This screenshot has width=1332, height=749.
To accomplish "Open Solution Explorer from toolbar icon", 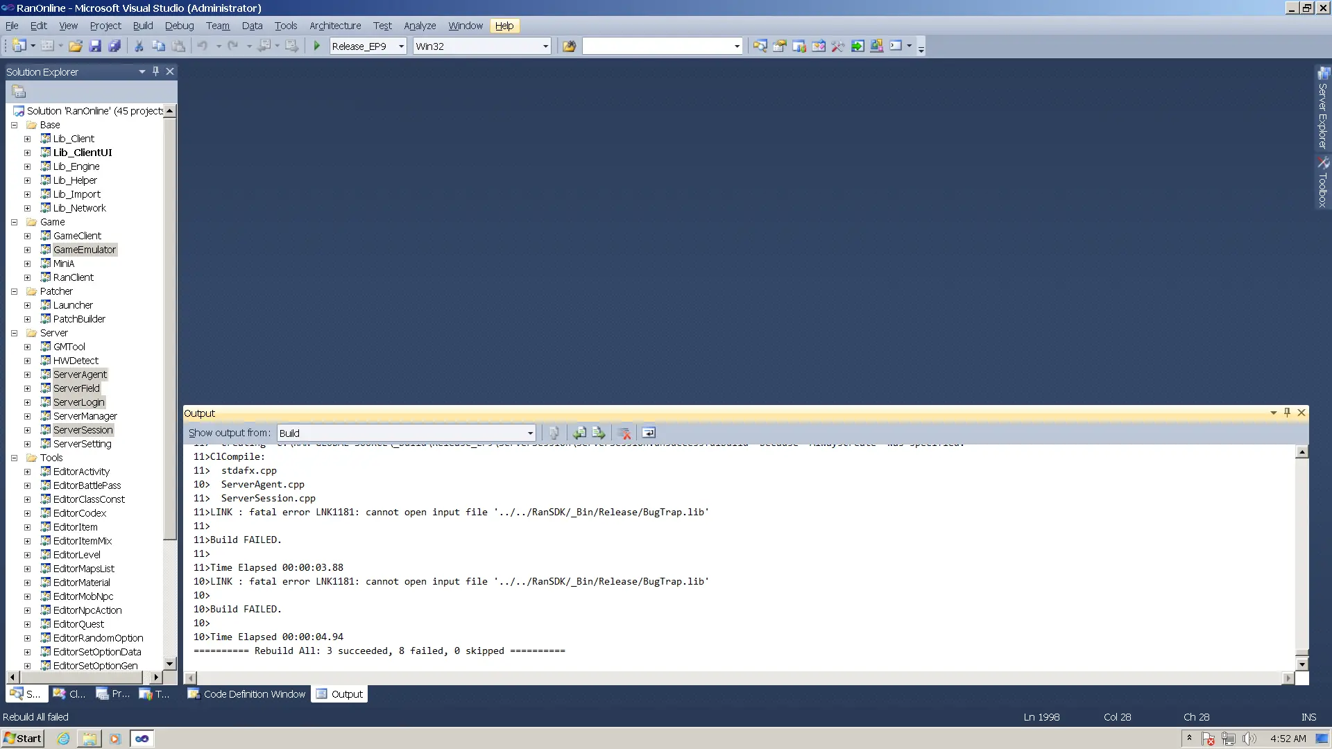I will tap(760, 46).
